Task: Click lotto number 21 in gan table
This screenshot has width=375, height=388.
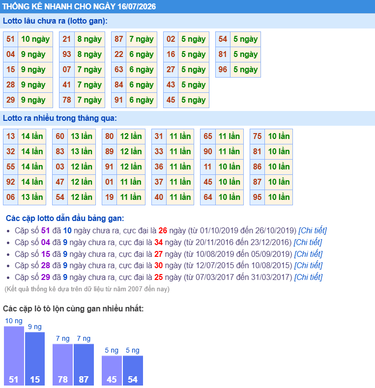Action: click(67, 39)
